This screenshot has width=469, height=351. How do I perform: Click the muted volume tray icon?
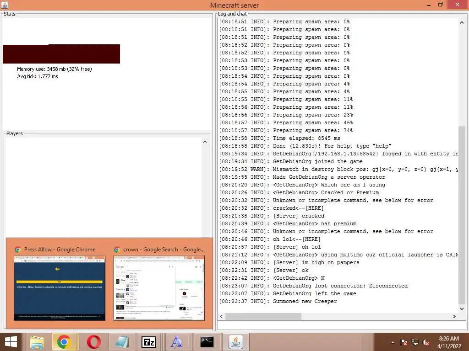(426, 342)
